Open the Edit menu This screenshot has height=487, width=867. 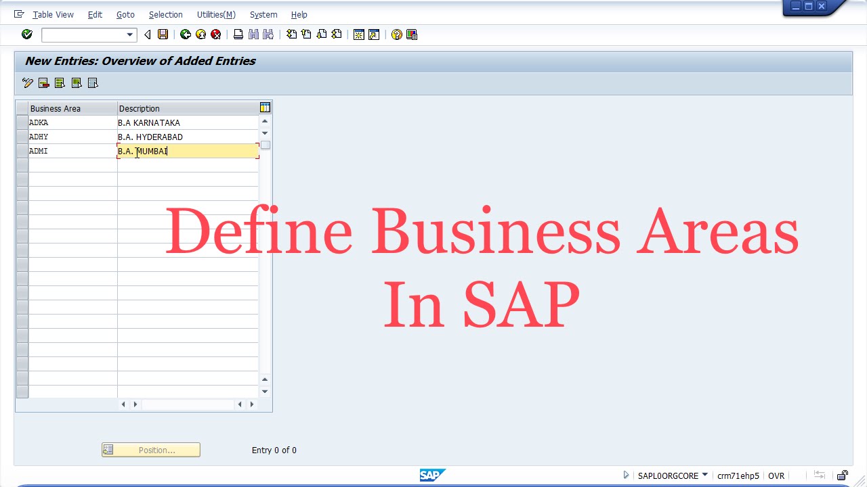(95, 14)
